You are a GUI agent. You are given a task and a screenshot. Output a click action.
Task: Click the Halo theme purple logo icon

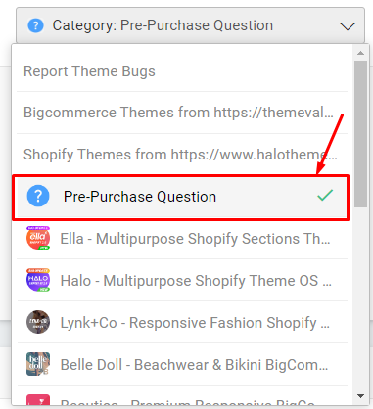[38, 280]
